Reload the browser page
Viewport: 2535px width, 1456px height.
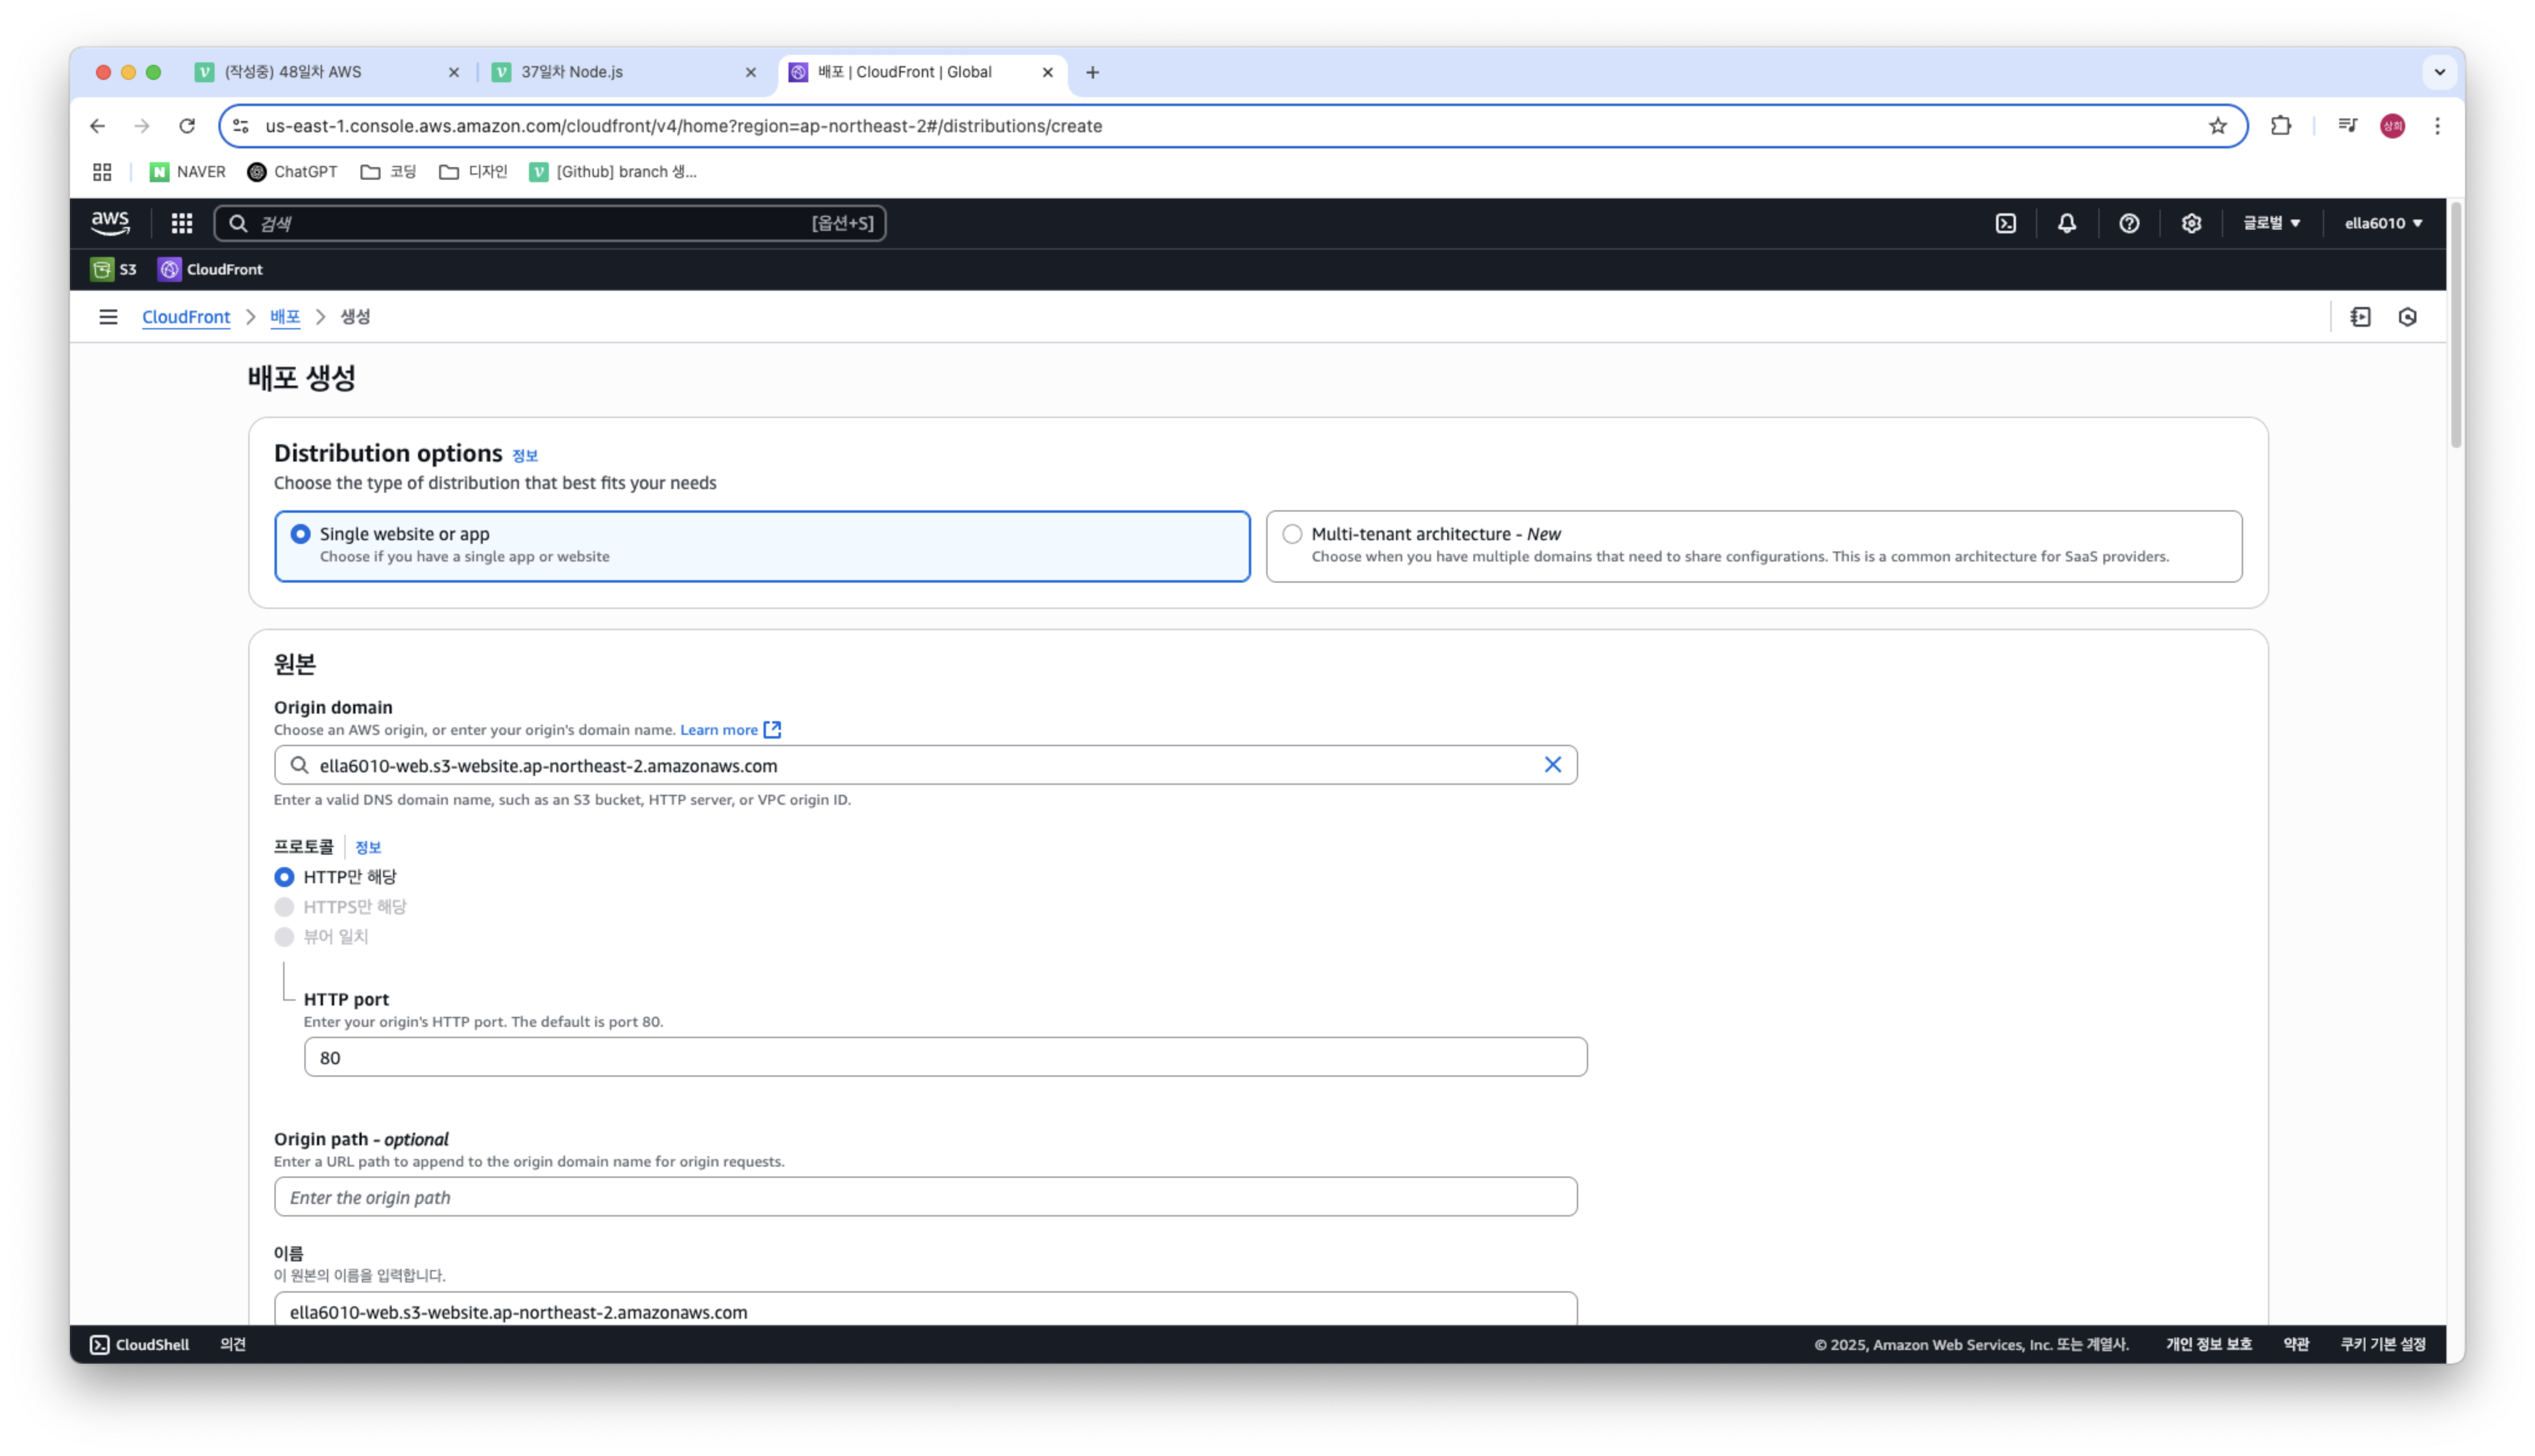pyautogui.click(x=187, y=126)
